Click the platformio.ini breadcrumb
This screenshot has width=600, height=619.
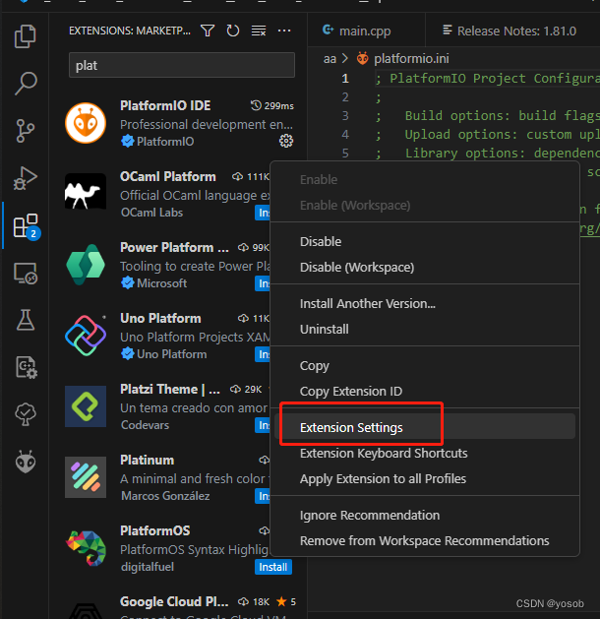pyautogui.click(x=411, y=59)
